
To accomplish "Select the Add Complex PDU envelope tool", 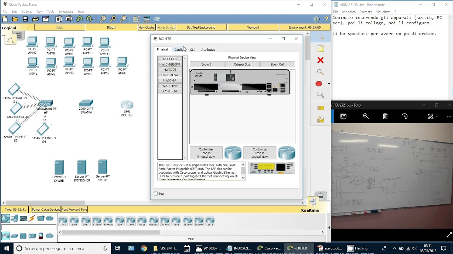I will tap(320, 120).
